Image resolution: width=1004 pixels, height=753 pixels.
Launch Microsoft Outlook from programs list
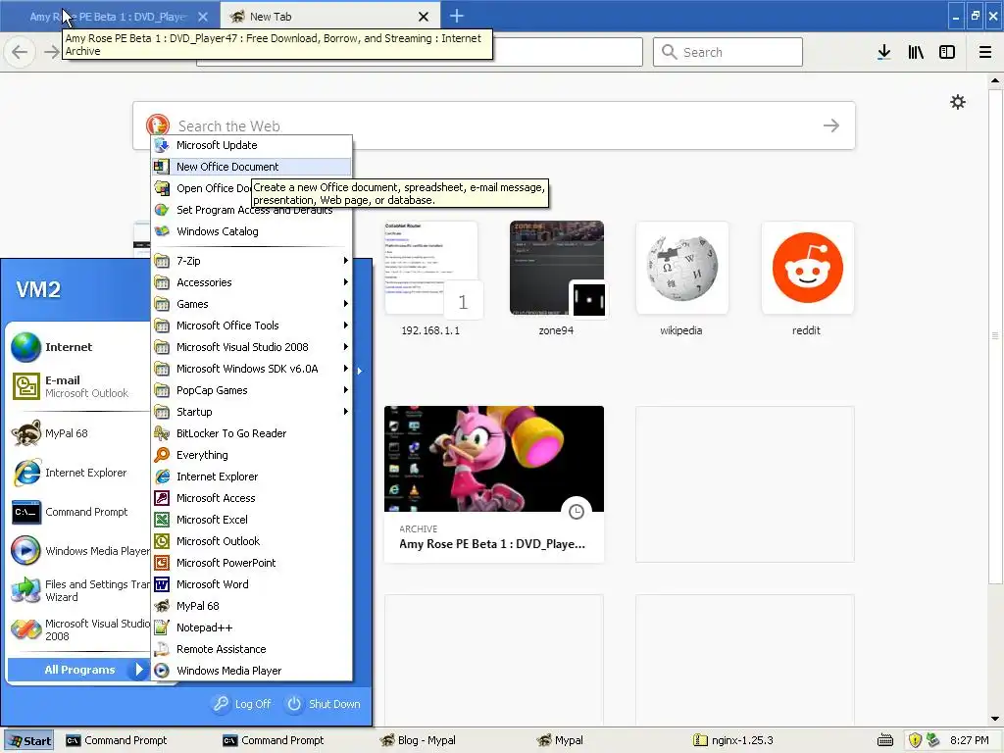click(252, 541)
